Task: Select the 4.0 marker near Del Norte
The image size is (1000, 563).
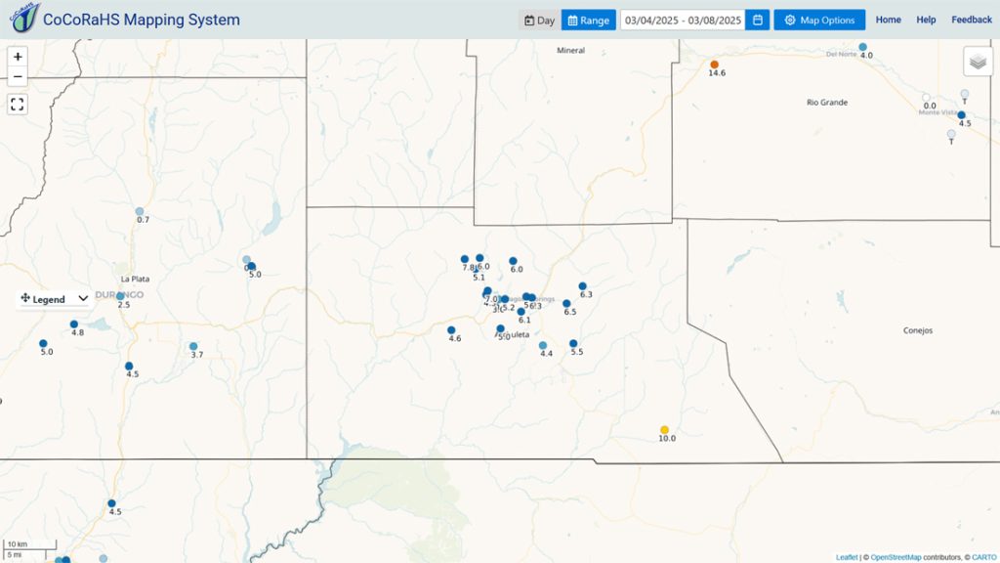Action: point(863,47)
